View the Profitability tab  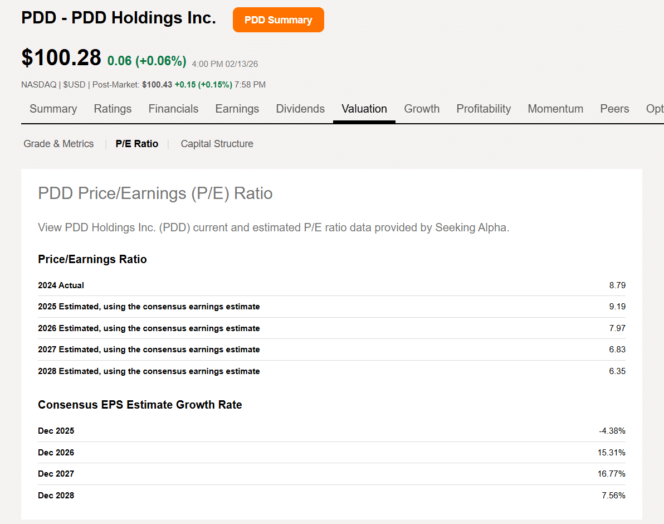pyautogui.click(x=484, y=109)
